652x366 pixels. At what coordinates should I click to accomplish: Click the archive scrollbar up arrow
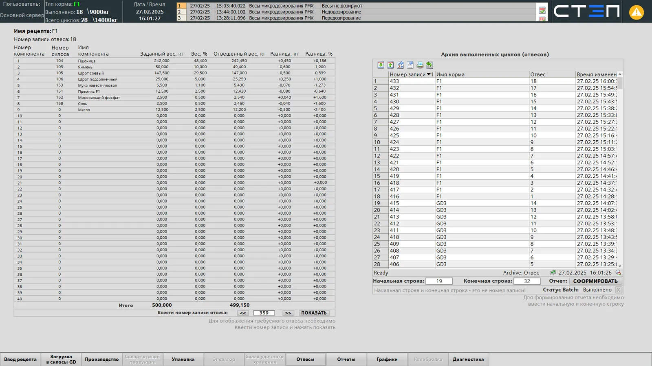620,74
